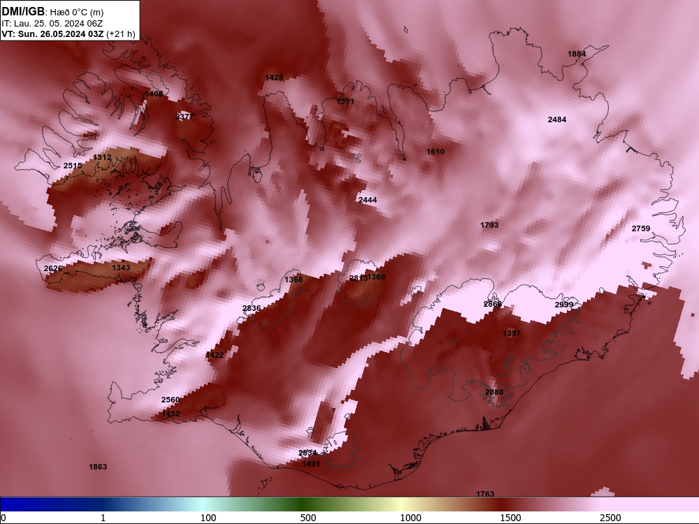Click the map value 2444
Image resolution: width=699 pixels, height=524 pixels.
pyautogui.click(x=368, y=200)
